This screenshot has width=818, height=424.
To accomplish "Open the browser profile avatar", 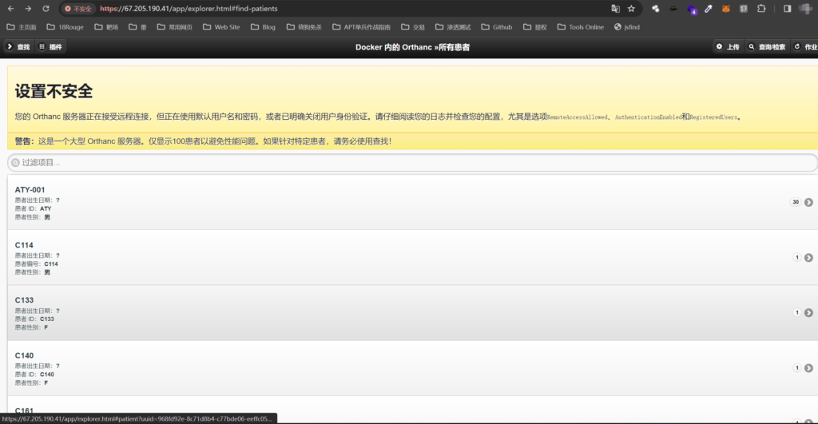I will point(806,9).
